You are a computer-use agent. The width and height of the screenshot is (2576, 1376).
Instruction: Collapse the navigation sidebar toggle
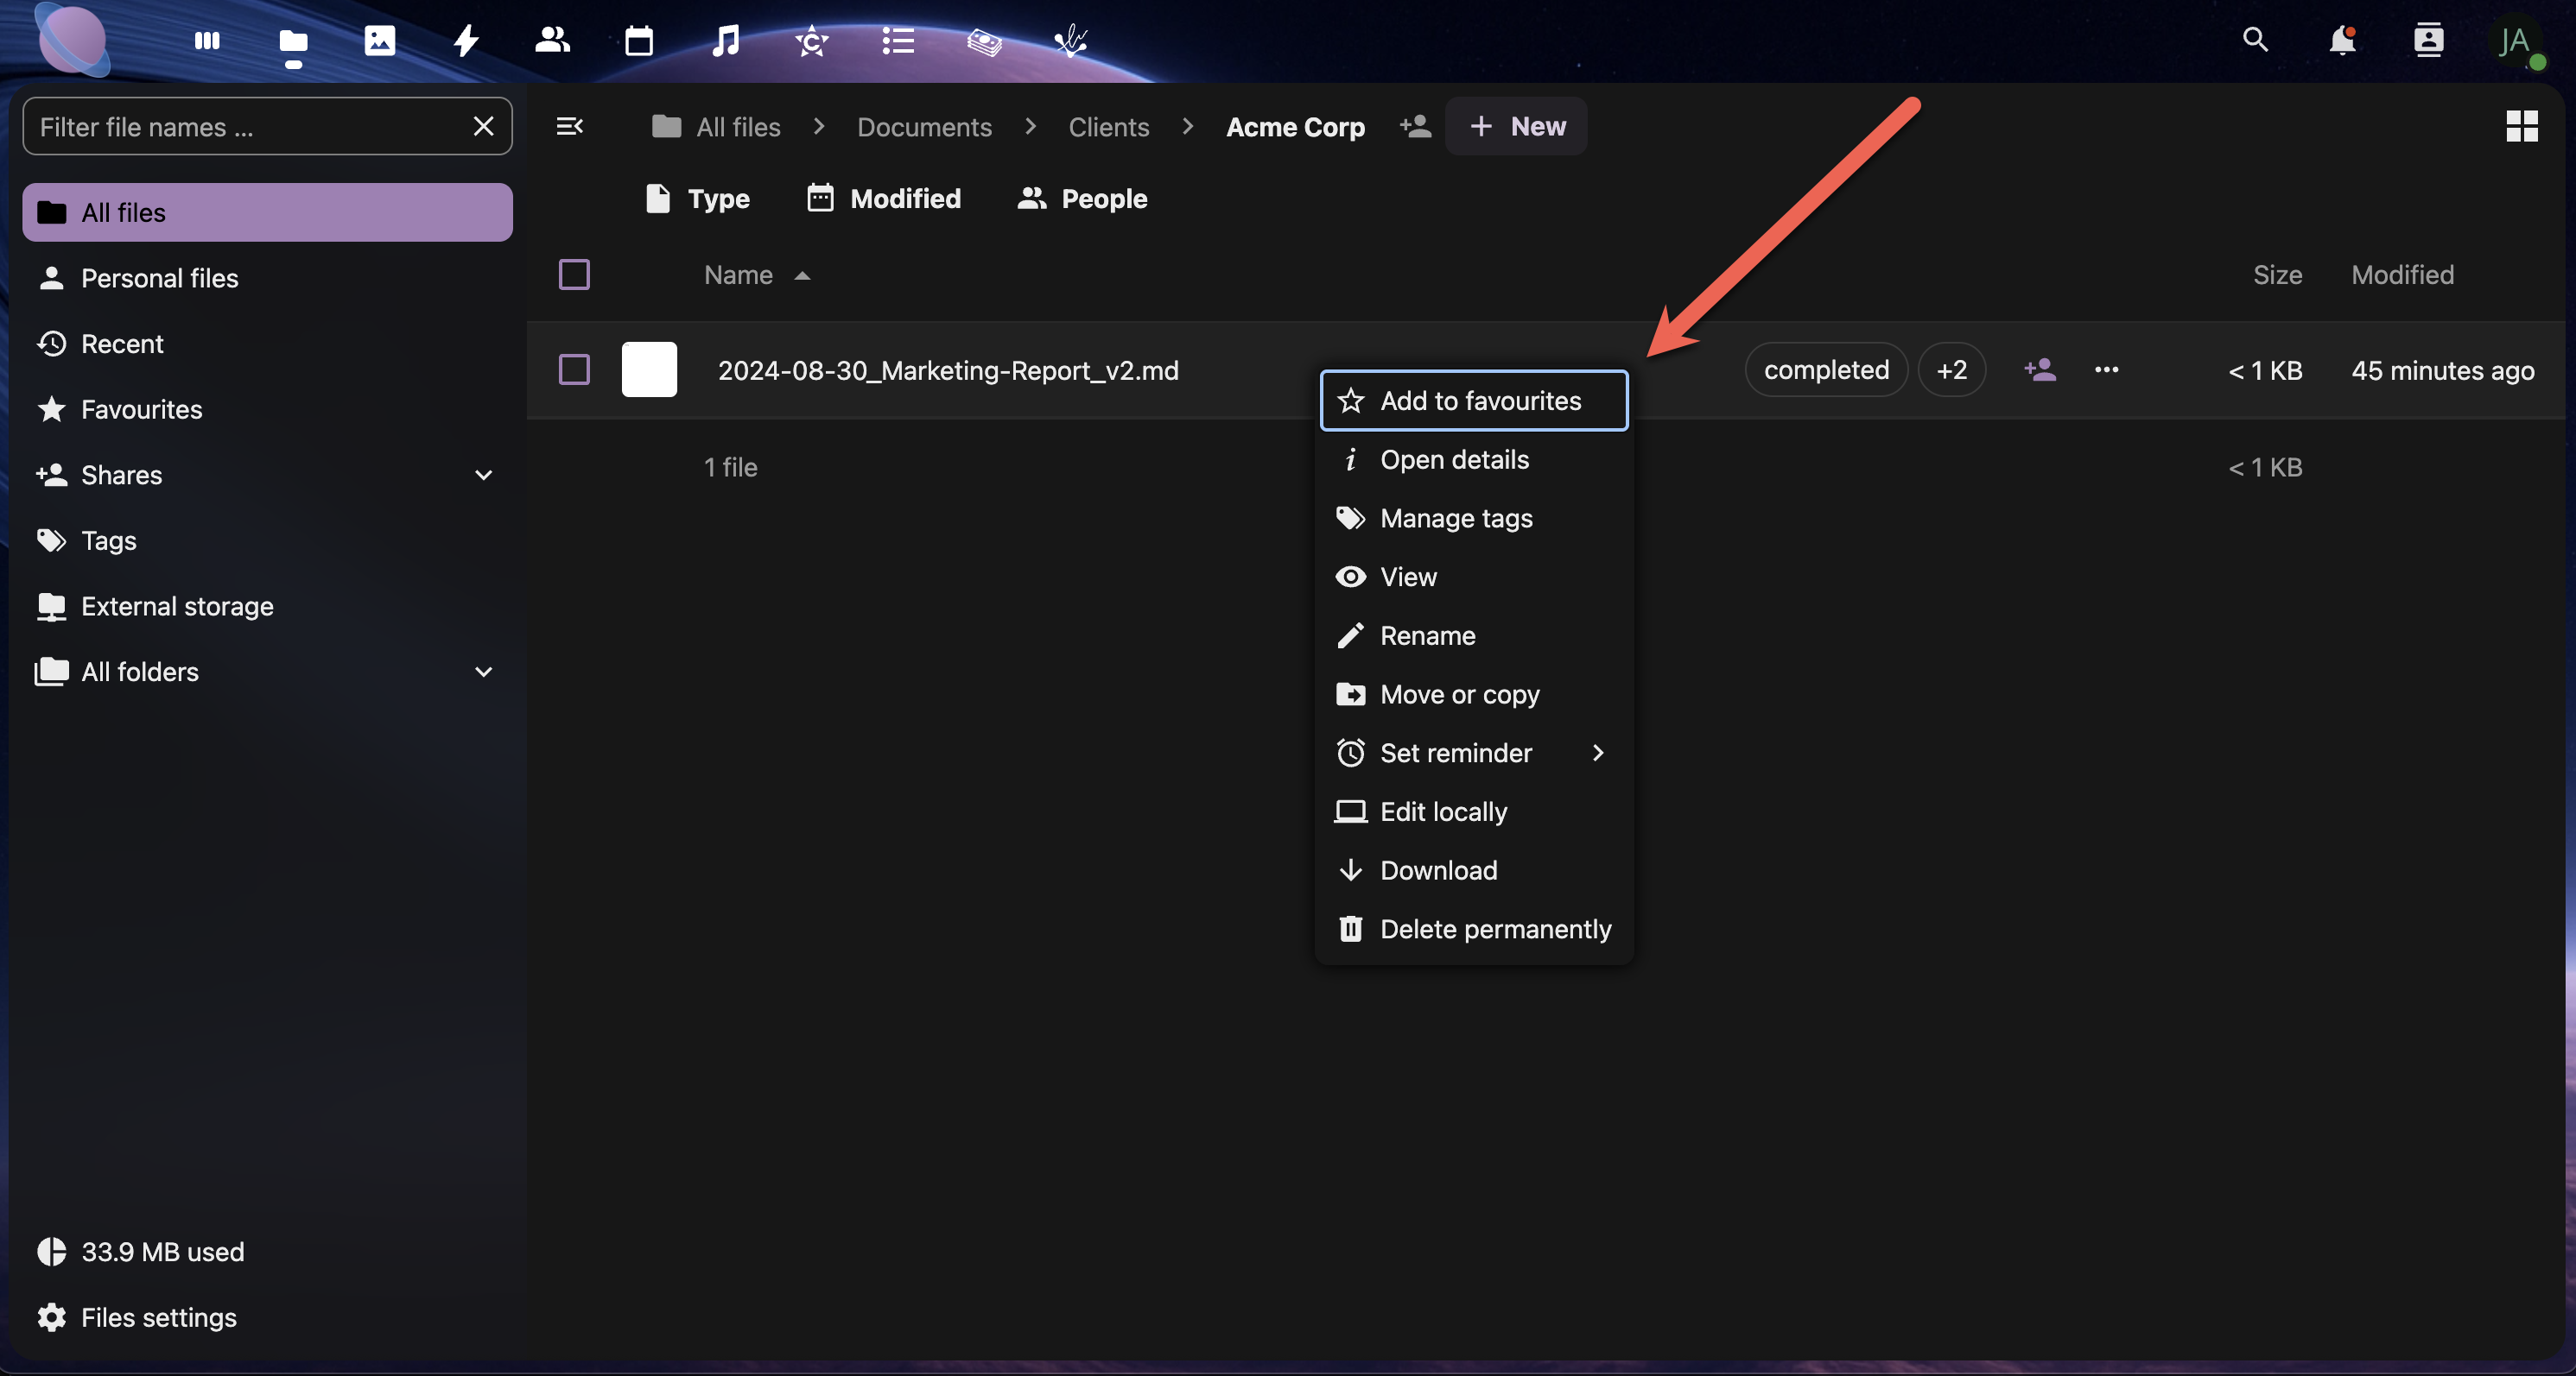click(x=569, y=126)
